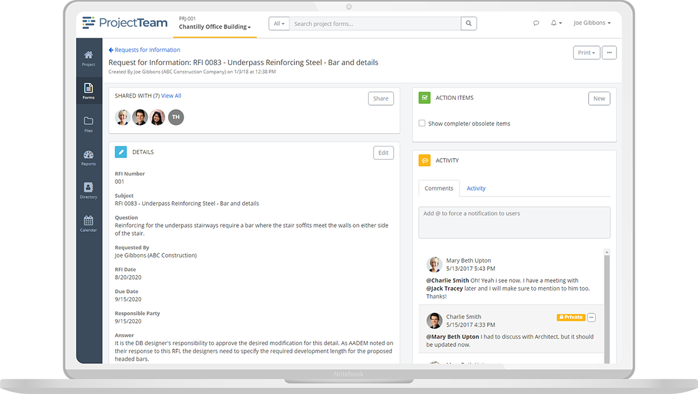
Task: Select the RFI Number value 001
Action: (x=120, y=181)
